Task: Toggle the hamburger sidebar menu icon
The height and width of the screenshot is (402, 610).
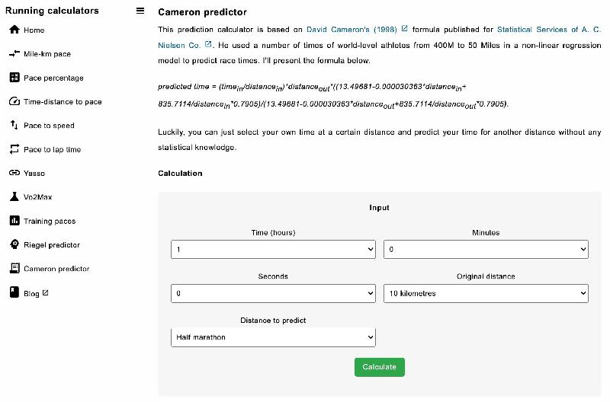Action: click(x=140, y=11)
